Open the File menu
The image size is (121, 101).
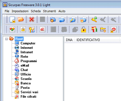tap(7, 11)
